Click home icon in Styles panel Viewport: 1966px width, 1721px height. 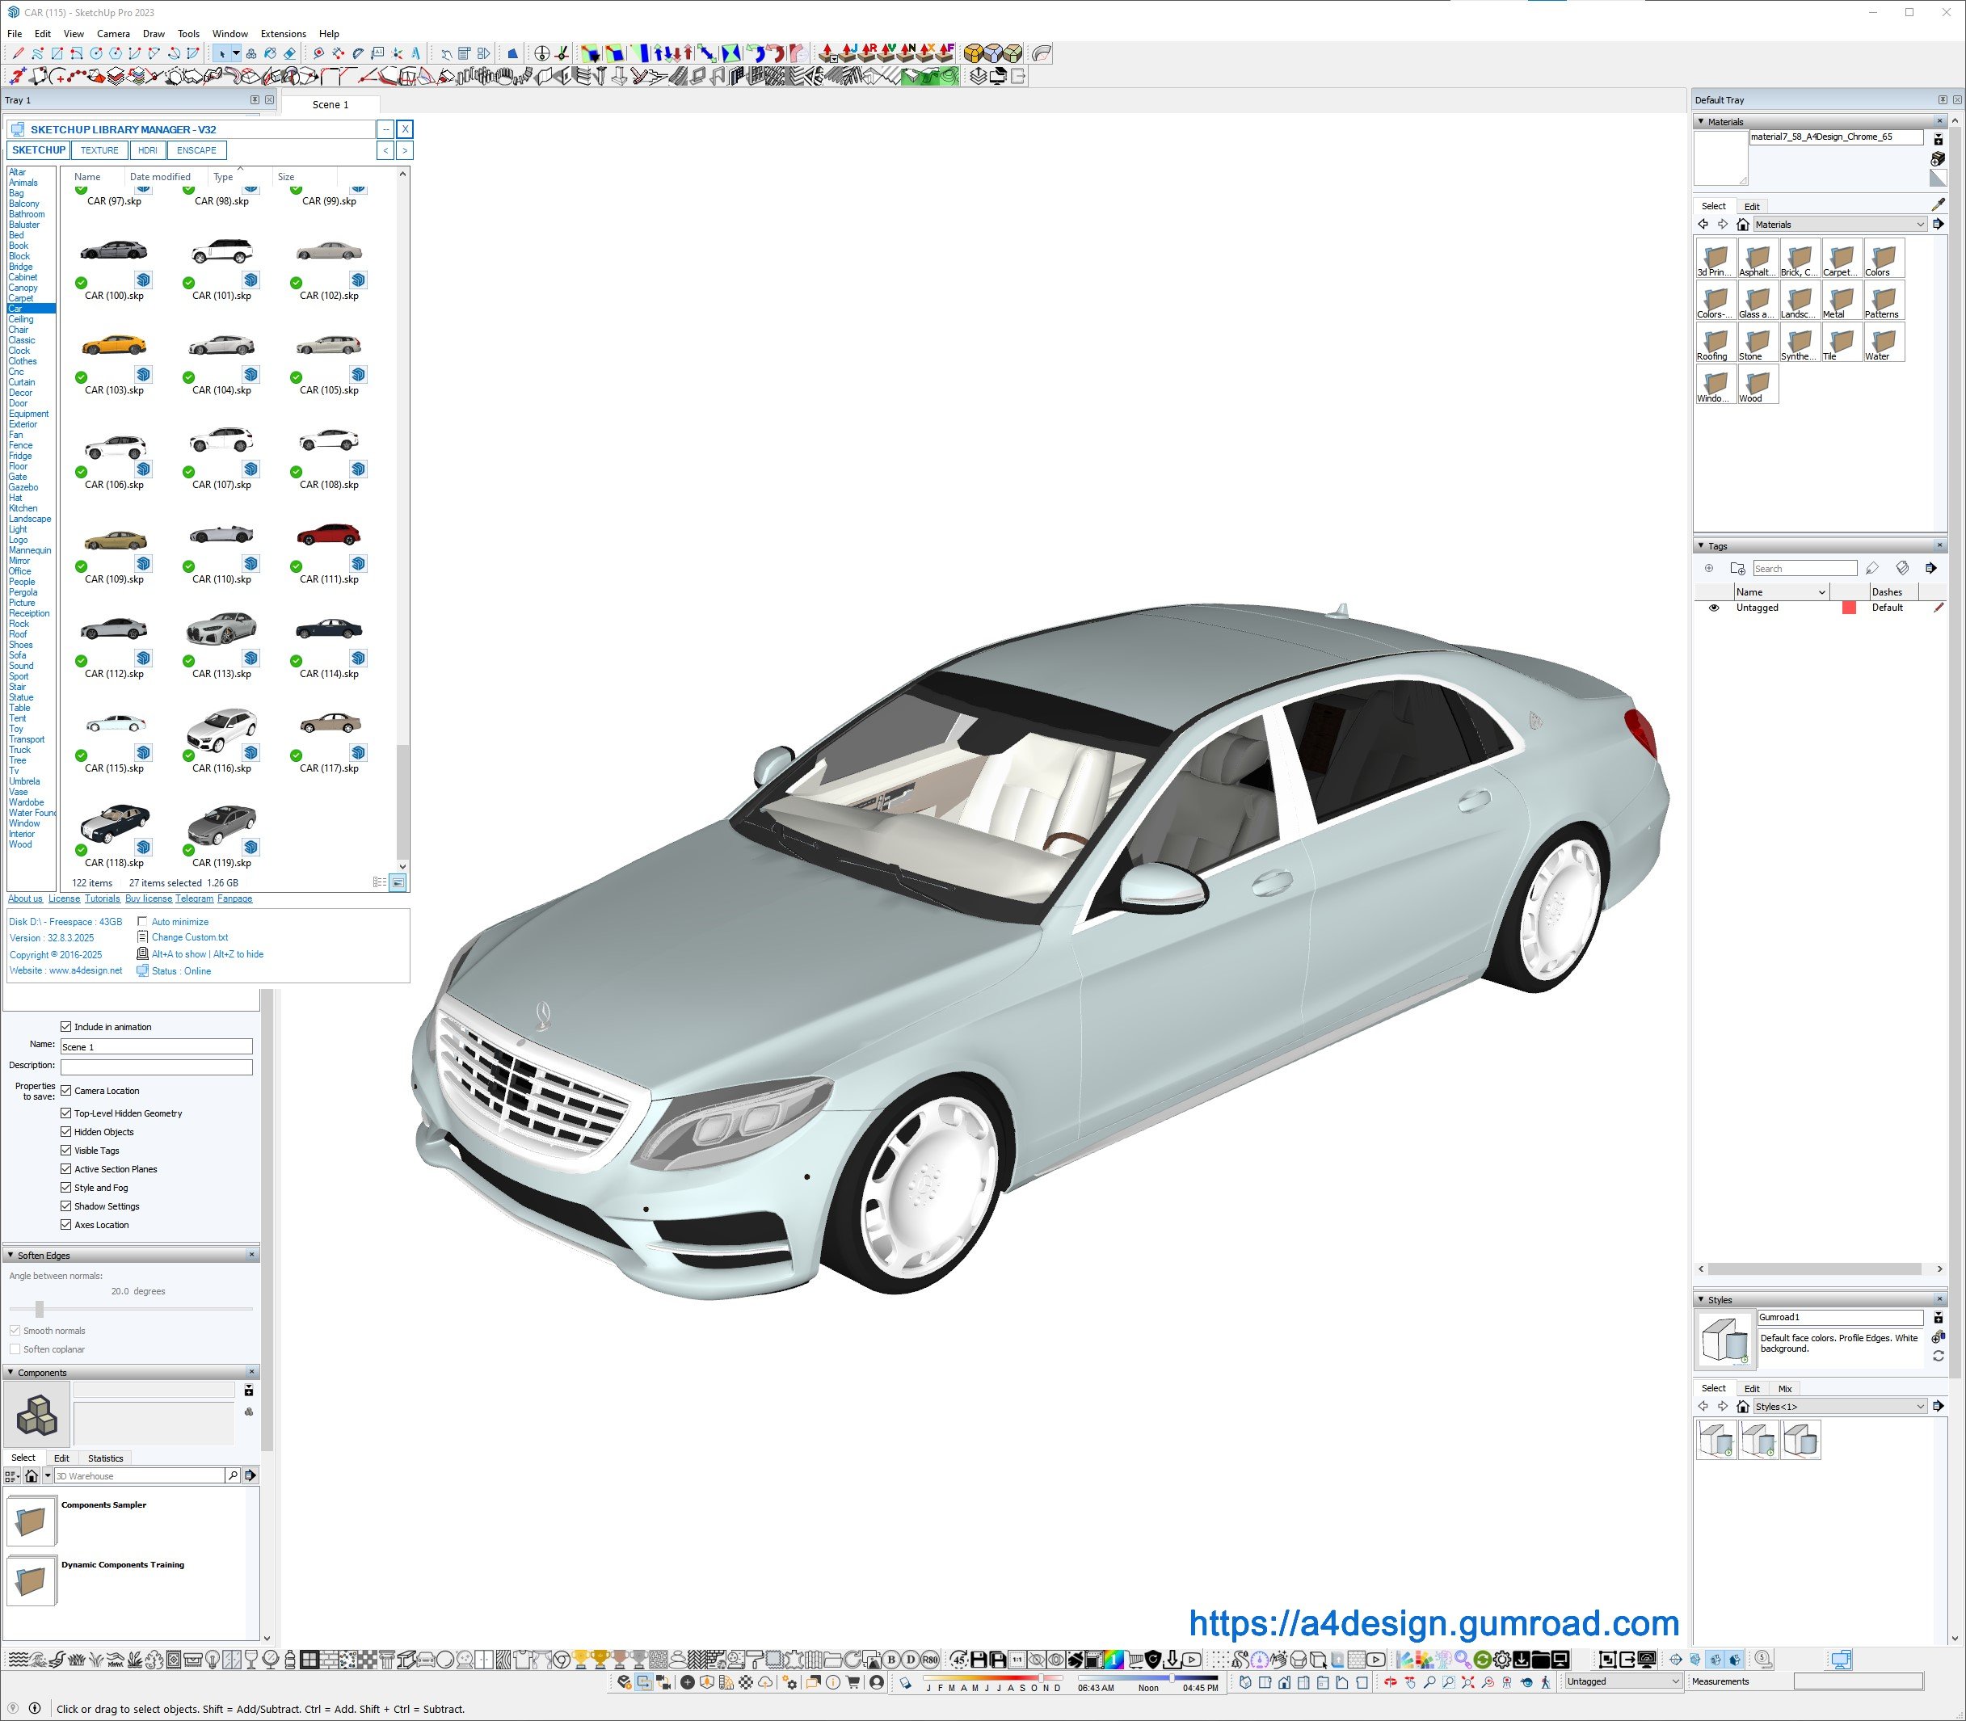tap(1742, 1406)
